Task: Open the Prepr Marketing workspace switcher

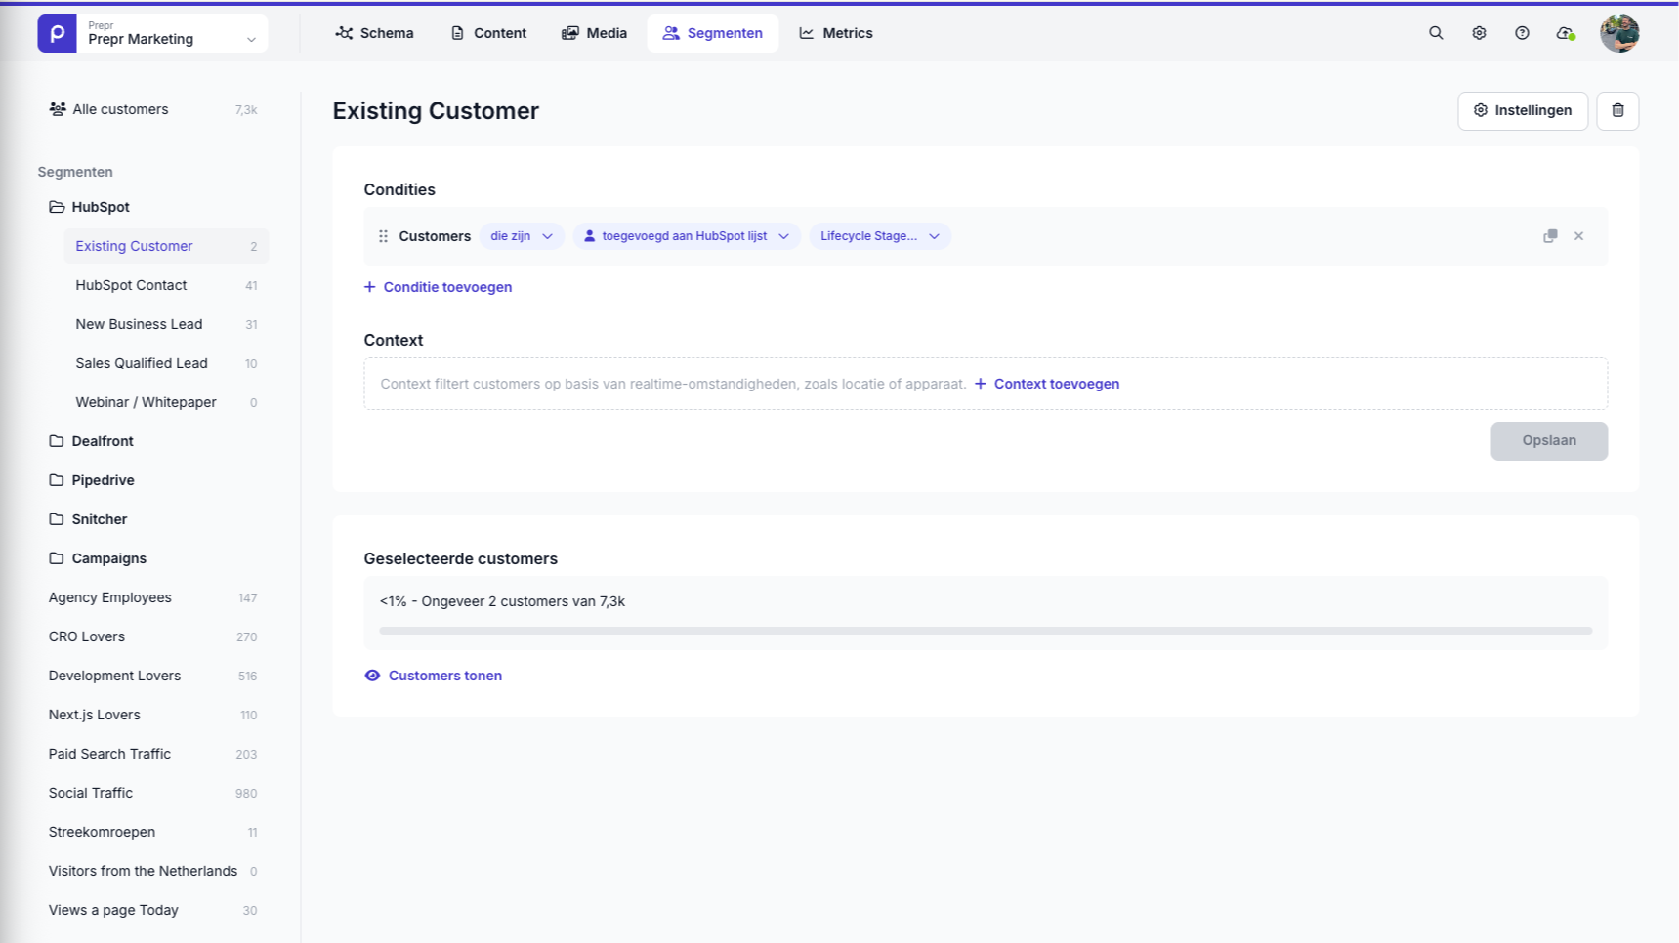Action: pos(151,32)
